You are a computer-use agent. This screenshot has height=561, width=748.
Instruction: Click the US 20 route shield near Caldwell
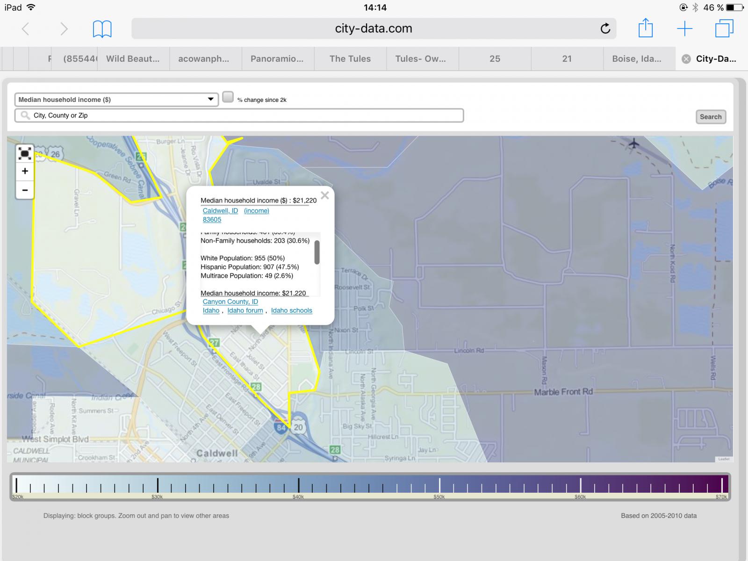(298, 427)
